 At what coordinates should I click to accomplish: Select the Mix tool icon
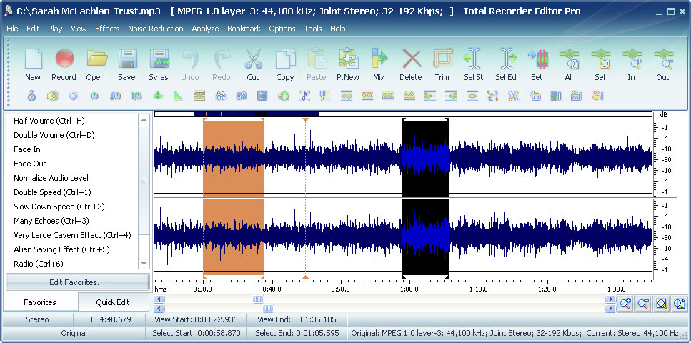coord(379,59)
